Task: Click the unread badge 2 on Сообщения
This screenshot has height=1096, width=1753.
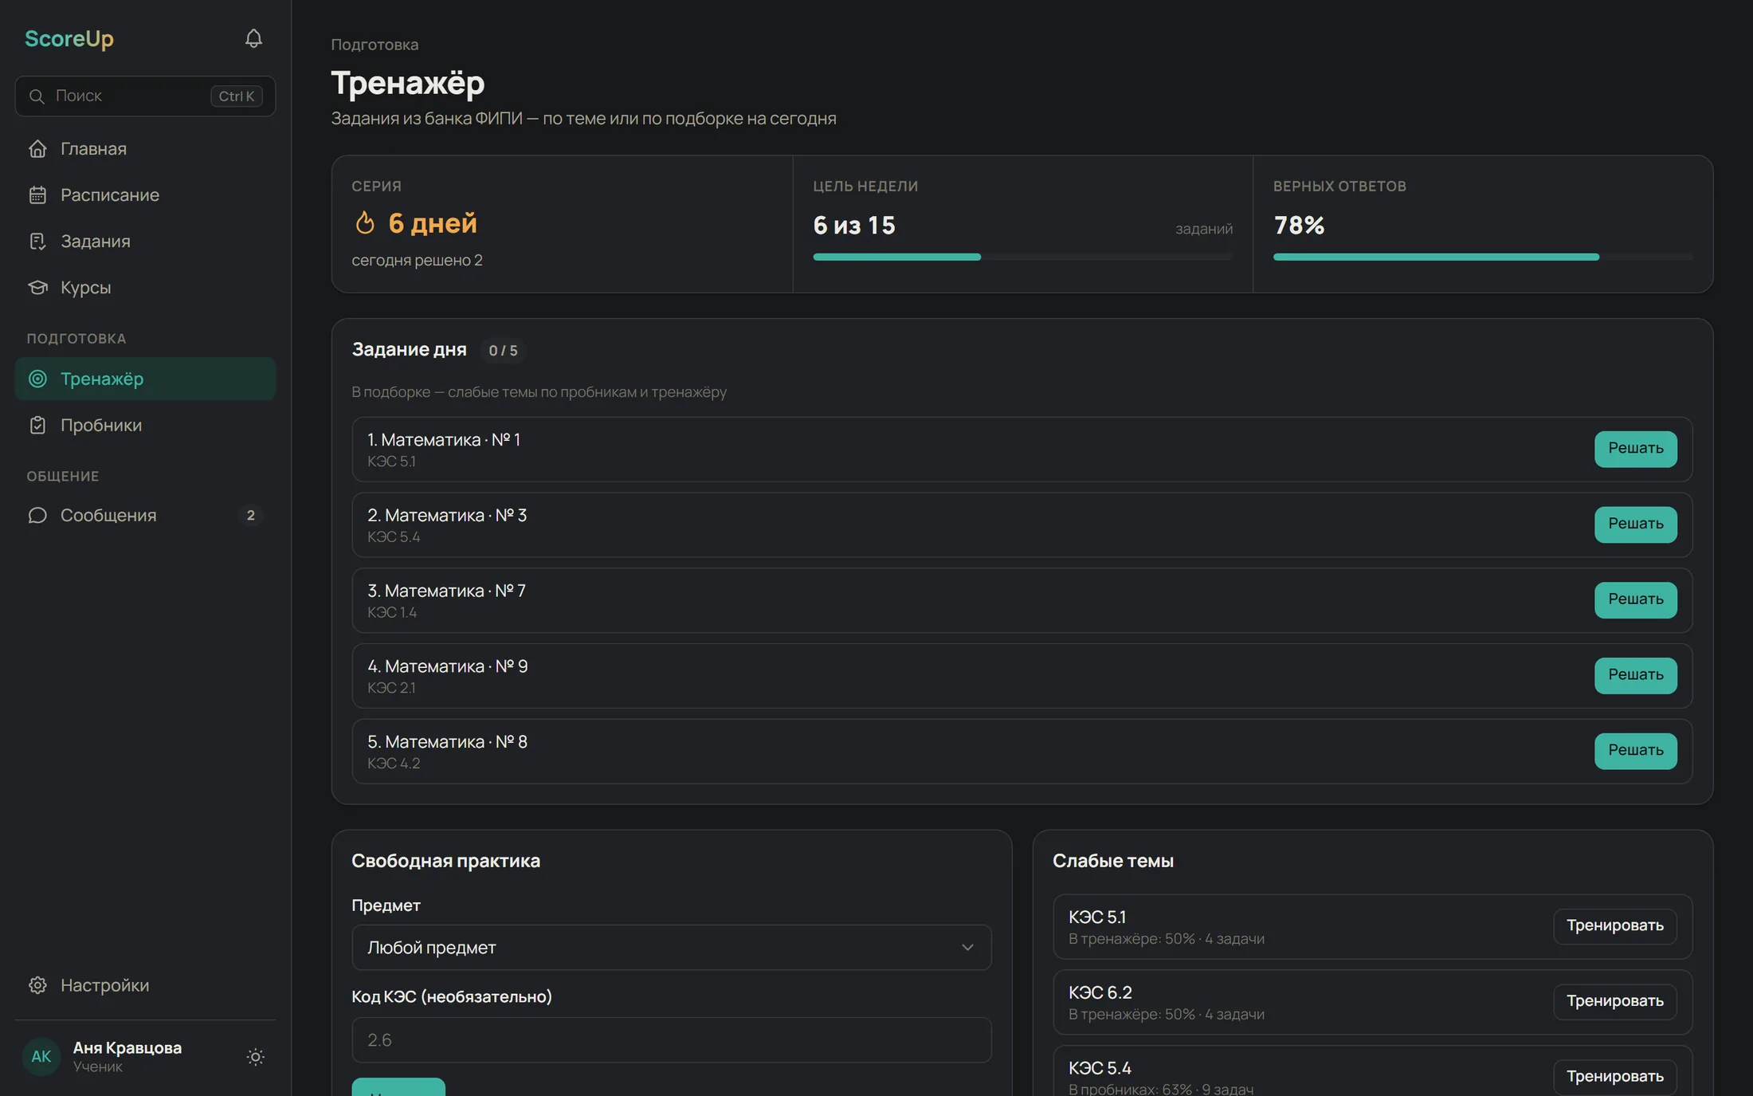Action: [250, 516]
